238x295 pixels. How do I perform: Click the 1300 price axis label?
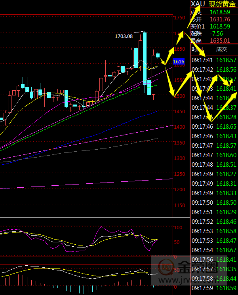tap(180, 158)
